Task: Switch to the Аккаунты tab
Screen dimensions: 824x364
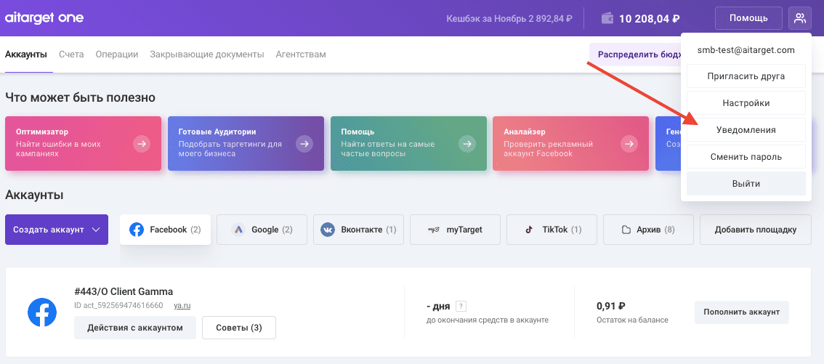Action: tap(25, 54)
